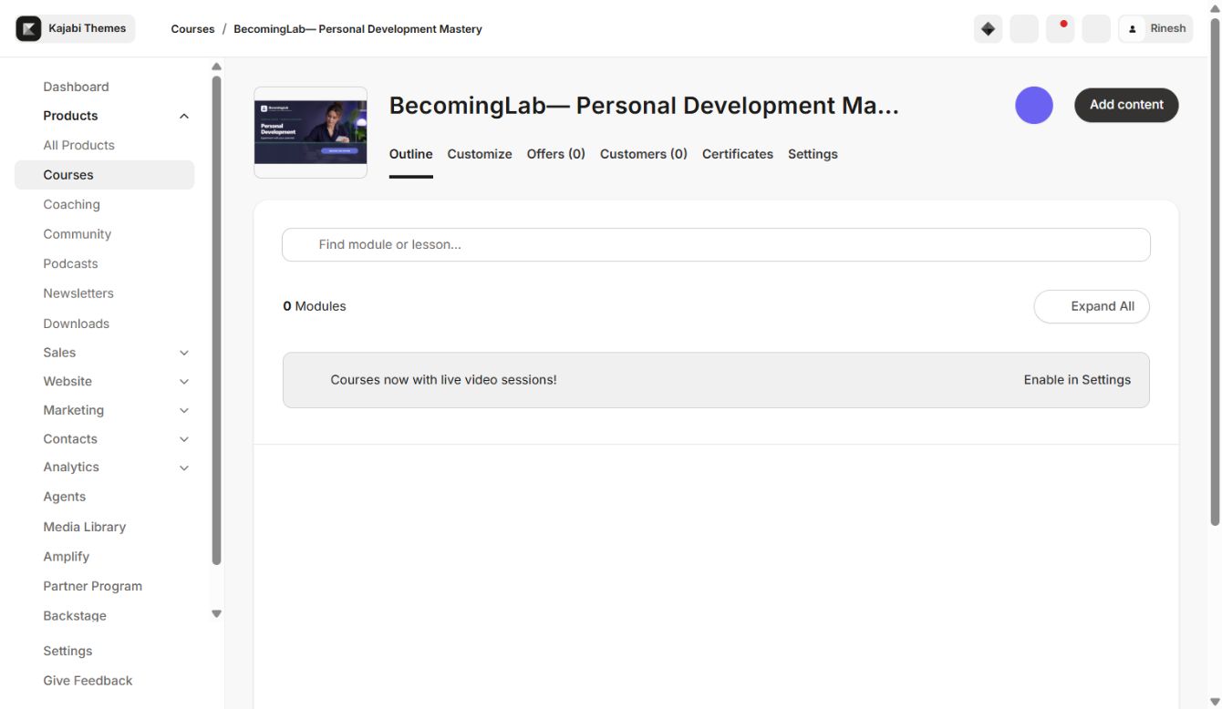Viewport: 1222px width, 709px height.
Task: Click the sidebar scrollbar down arrow
Action: (216, 614)
